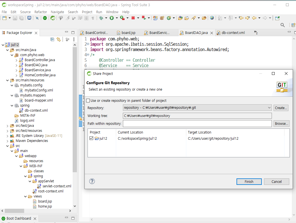The width and height of the screenshot is (296, 223).
Task: Click the New AspectJ file icon
Action: click(x=155, y=18)
